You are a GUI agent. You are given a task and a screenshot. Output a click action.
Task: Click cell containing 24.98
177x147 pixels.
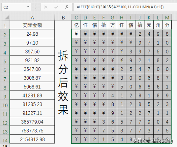point(32,34)
